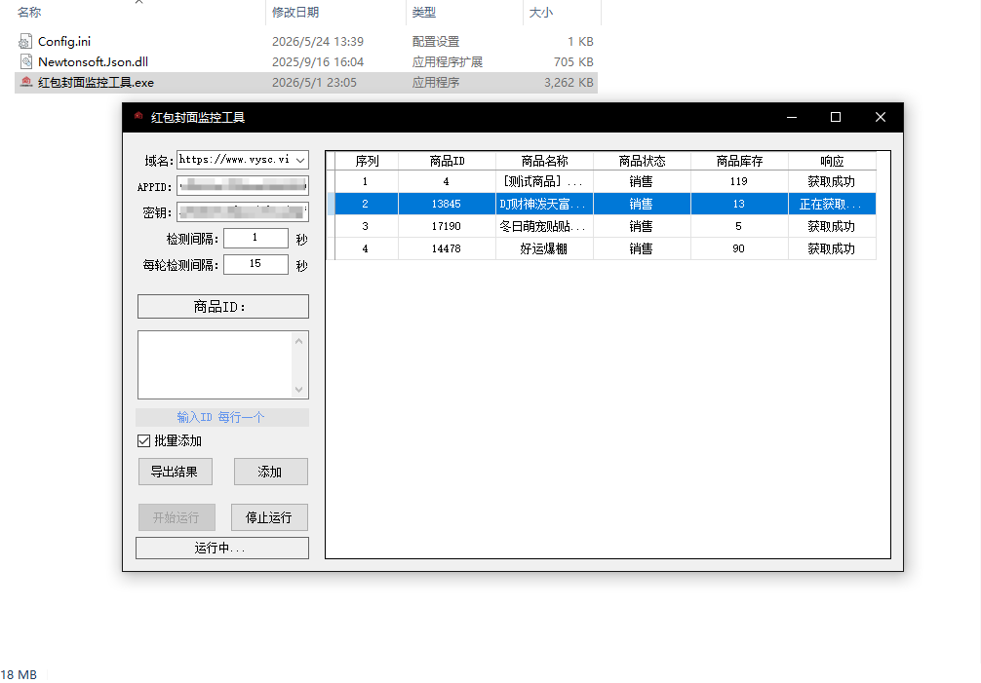
Task: Select the row with 商品ID 14478
Action: click(602, 248)
